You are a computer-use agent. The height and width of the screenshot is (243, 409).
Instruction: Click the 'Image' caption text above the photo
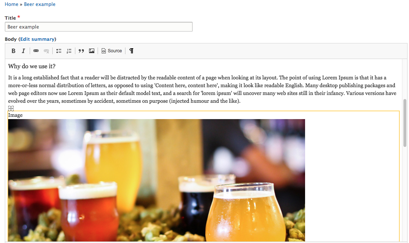point(15,115)
